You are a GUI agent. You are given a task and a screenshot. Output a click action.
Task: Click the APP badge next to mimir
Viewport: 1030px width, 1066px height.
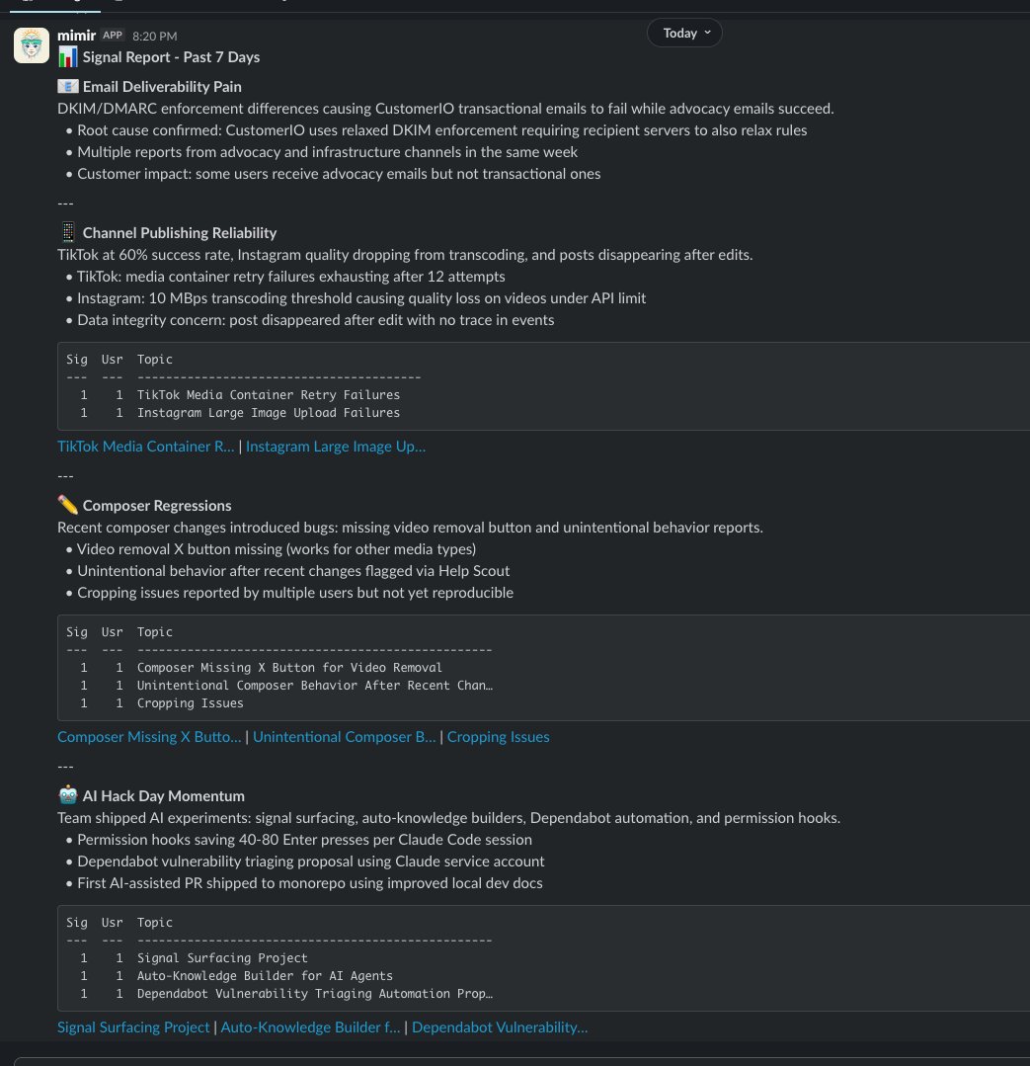click(113, 35)
